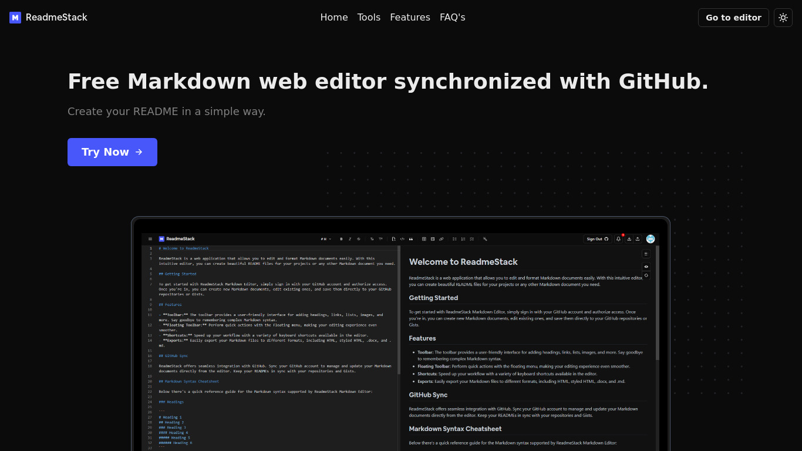
Task: Toggle the light/dark theme sun button
Action: coord(783,18)
